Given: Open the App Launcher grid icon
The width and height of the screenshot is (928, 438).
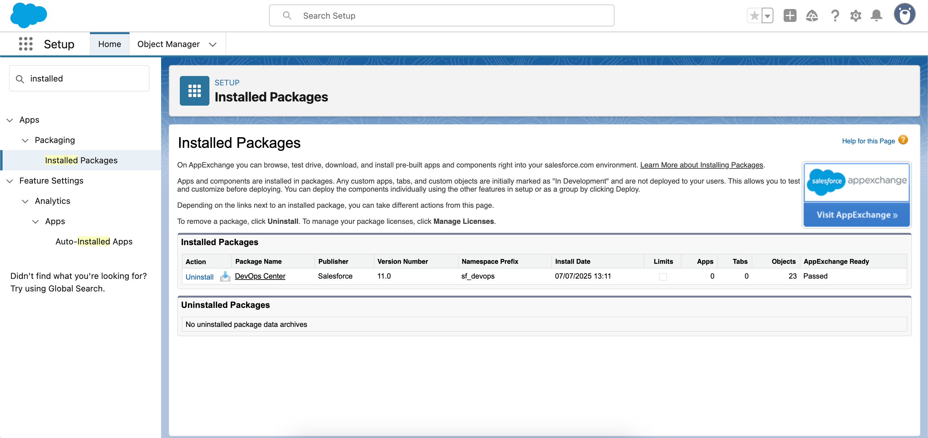Looking at the screenshot, I should click(x=25, y=44).
